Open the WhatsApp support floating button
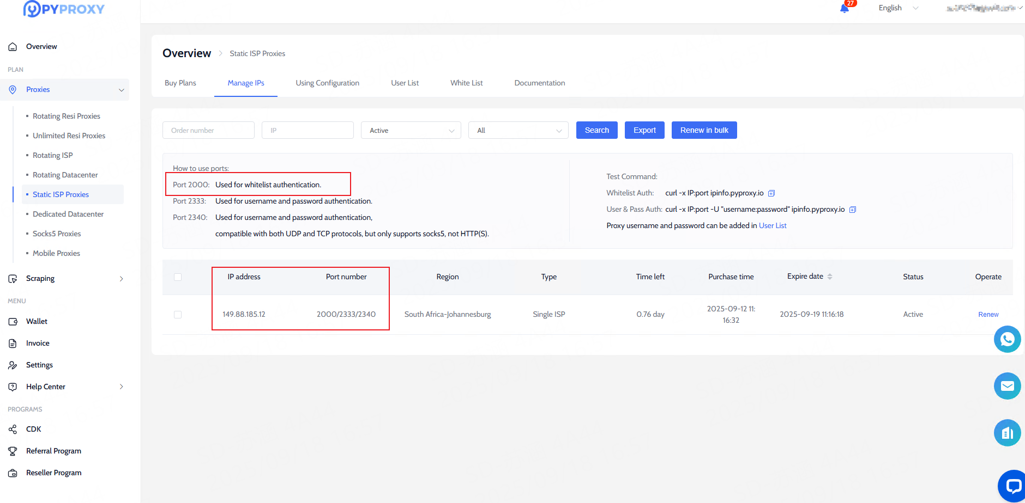This screenshot has height=503, width=1025. click(x=1007, y=339)
